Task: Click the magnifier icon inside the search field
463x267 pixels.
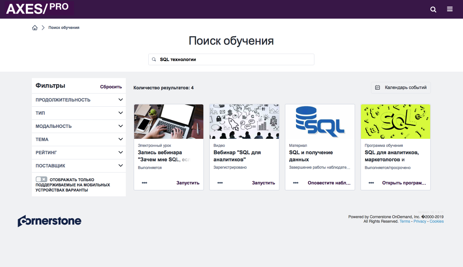Action: [x=154, y=59]
